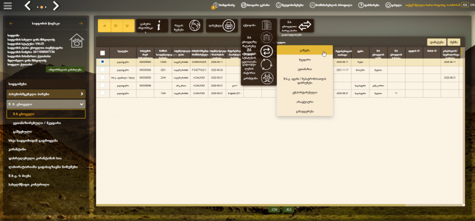Choose the highlighted top entry in status popup
Image resolution: width=475 pixels, height=221 pixels.
click(x=305, y=50)
